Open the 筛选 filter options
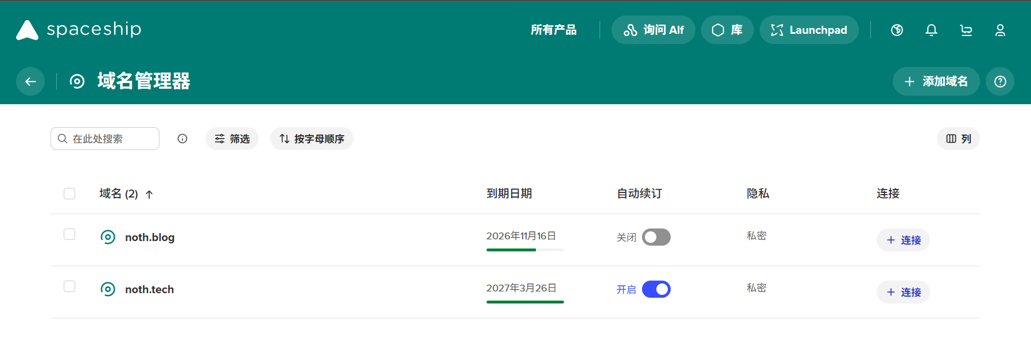 (232, 139)
